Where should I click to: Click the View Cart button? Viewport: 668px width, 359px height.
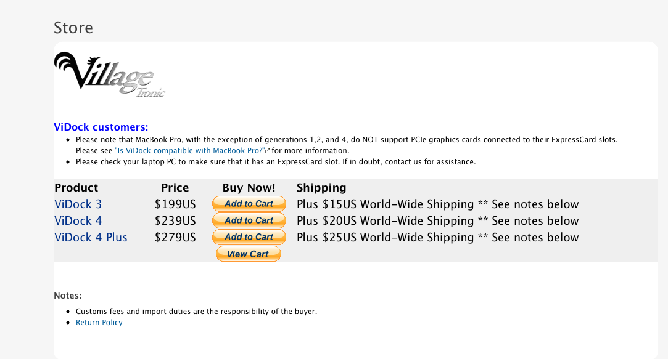point(249,254)
